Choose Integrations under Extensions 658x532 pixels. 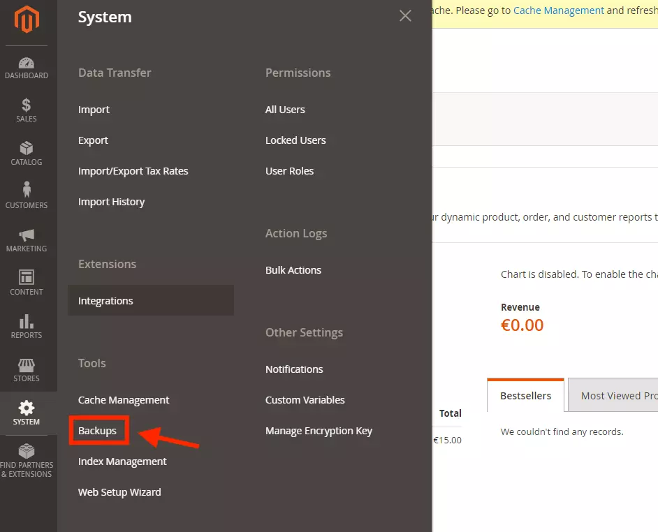[105, 301]
